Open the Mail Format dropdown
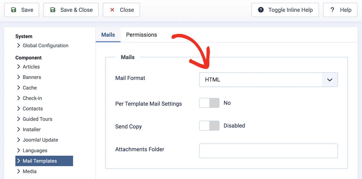Viewport: 362px width, 179px height. click(330, 79)
